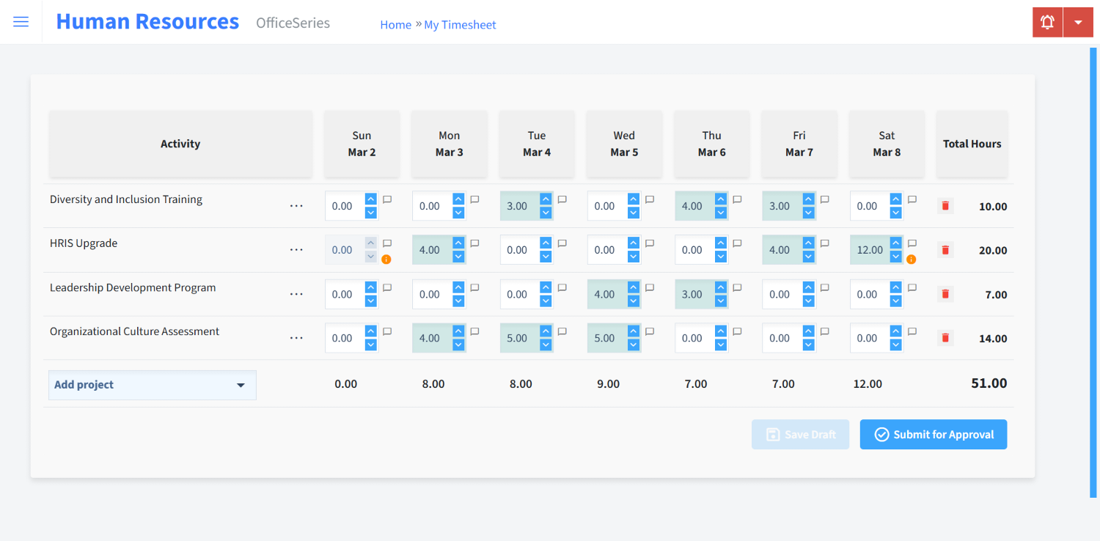Decrement Monday hours for HRIS Upgrade
The height and width of the screenshot is (541, 1100).
tap(458, 255)
